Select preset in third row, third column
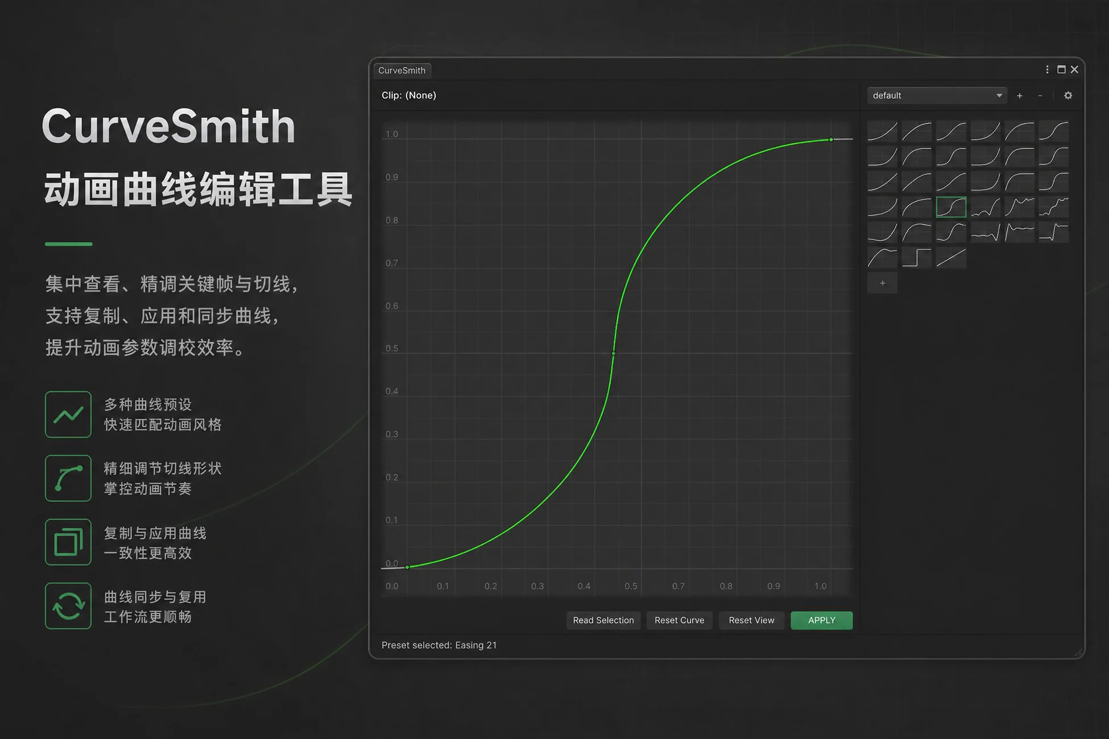This screenshot has width=1109, height=739. click(x=951, y=182)
